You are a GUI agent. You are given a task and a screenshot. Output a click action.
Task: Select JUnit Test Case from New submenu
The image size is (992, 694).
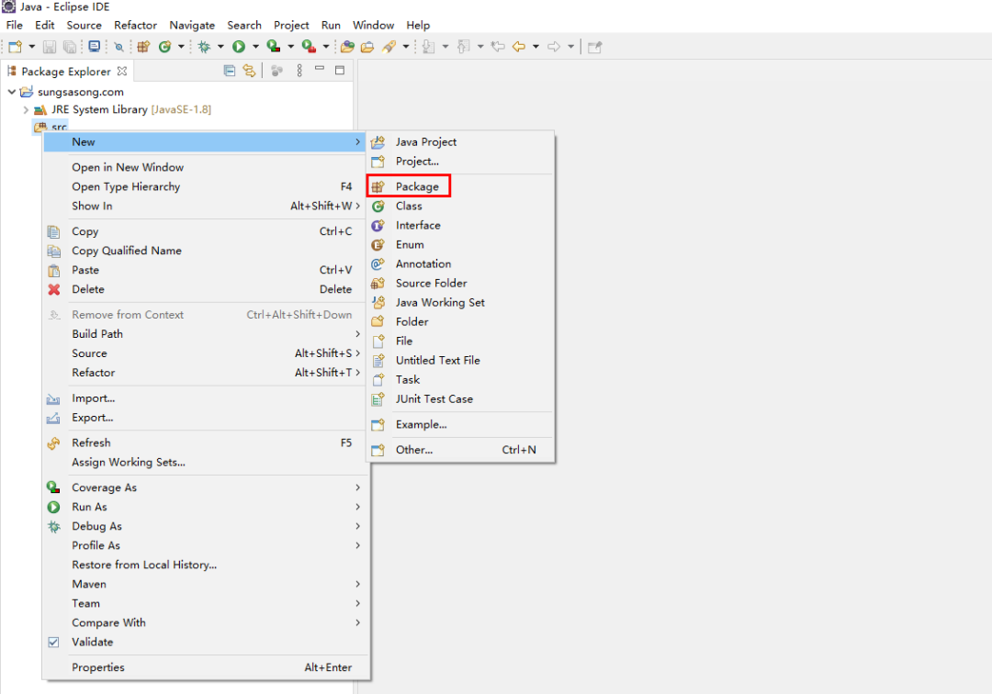434,399
